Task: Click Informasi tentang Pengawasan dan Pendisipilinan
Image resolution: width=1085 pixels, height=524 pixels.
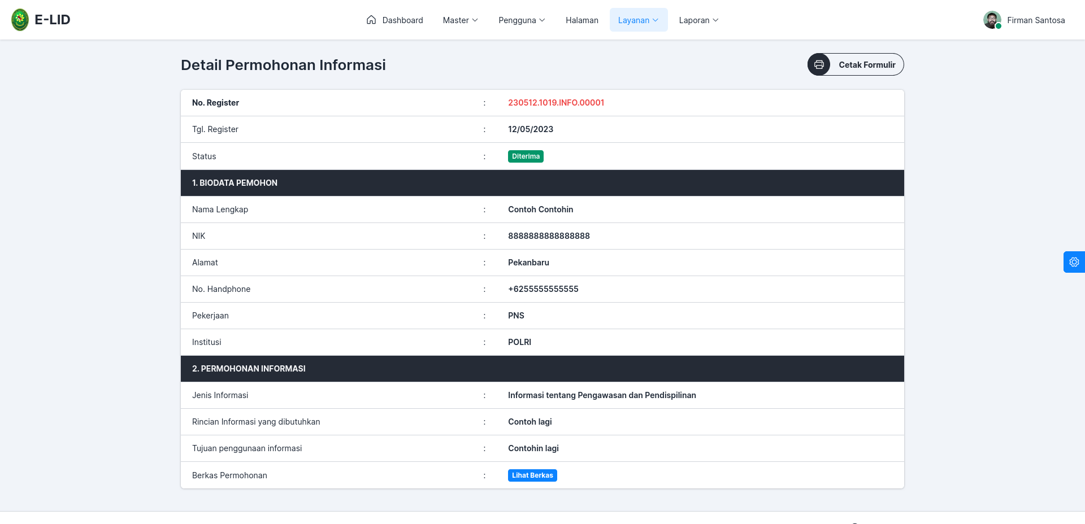Action: pyautogui.click(x=602, y=395)
